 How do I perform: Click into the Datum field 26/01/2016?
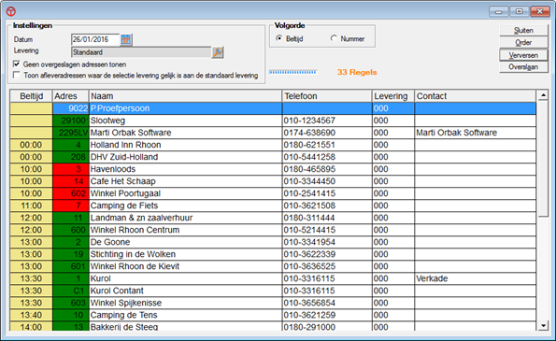[x=95, y=39]
